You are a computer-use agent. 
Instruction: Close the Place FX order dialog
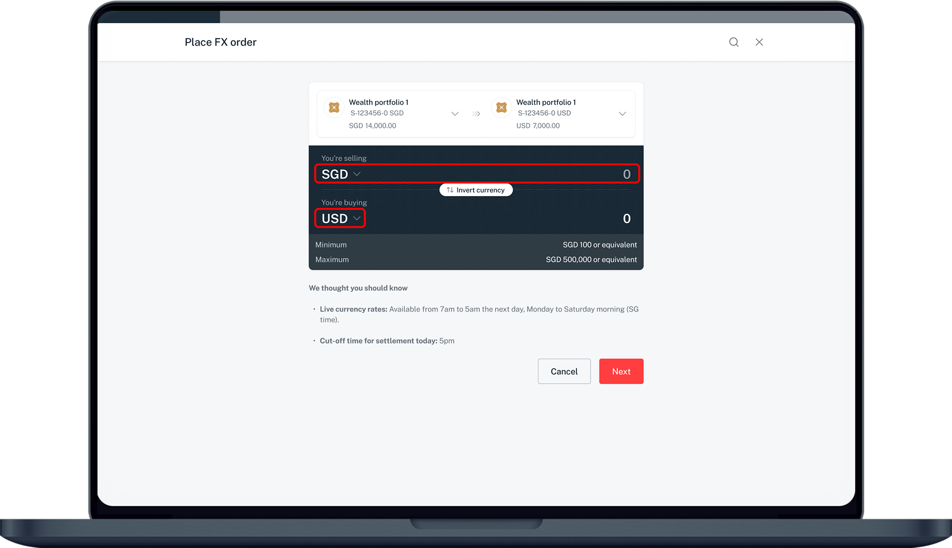click(759, 42)
